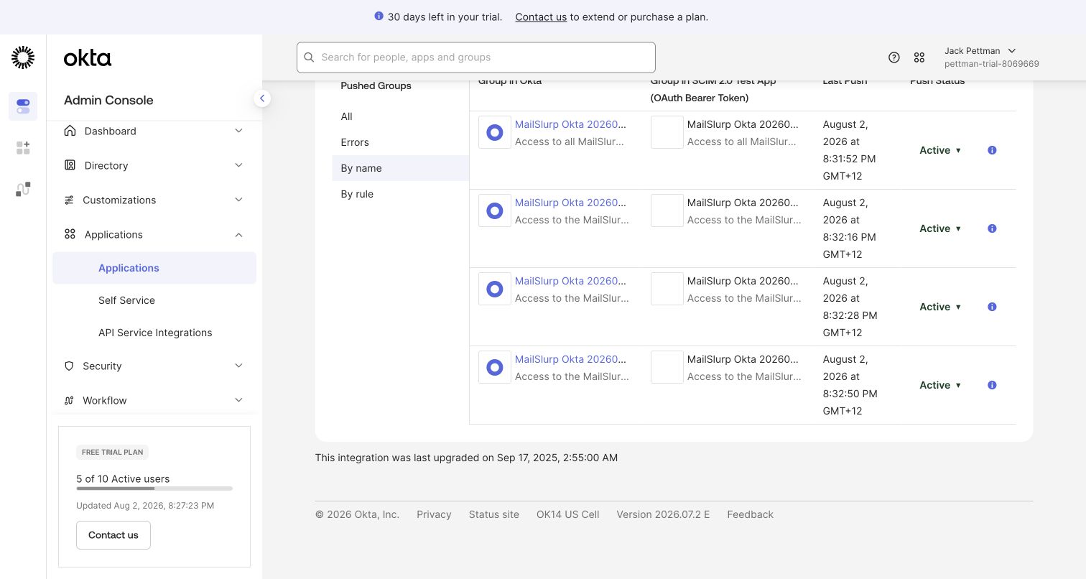Click the Contact us button in trial plan box
The height and width of the screenshot is (579, 1086).
pos(113,535)
